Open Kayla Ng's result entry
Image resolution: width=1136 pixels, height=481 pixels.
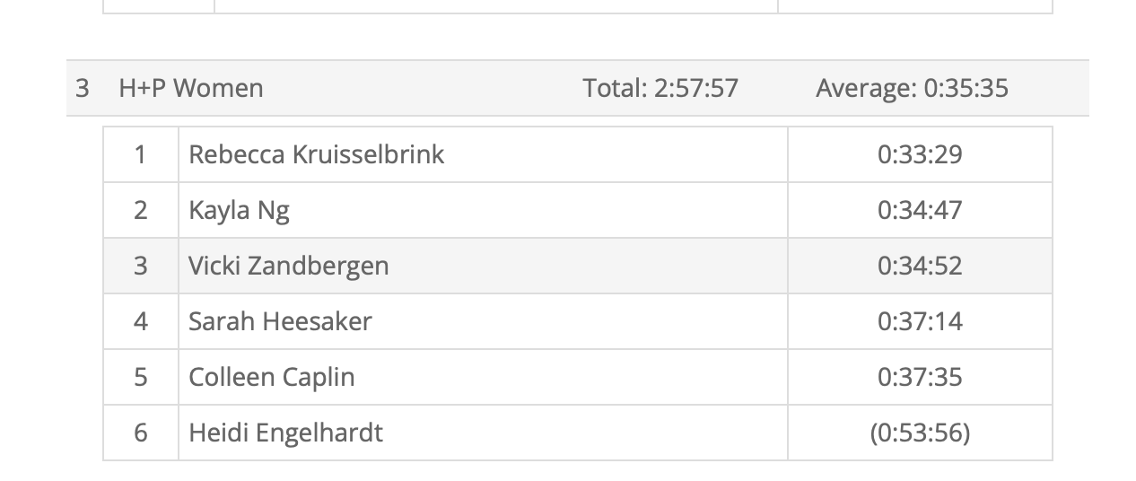point(239,210)
